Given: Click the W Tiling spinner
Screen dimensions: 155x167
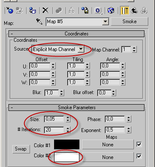Looking at the screenshot, I should (x=87, y=82).
